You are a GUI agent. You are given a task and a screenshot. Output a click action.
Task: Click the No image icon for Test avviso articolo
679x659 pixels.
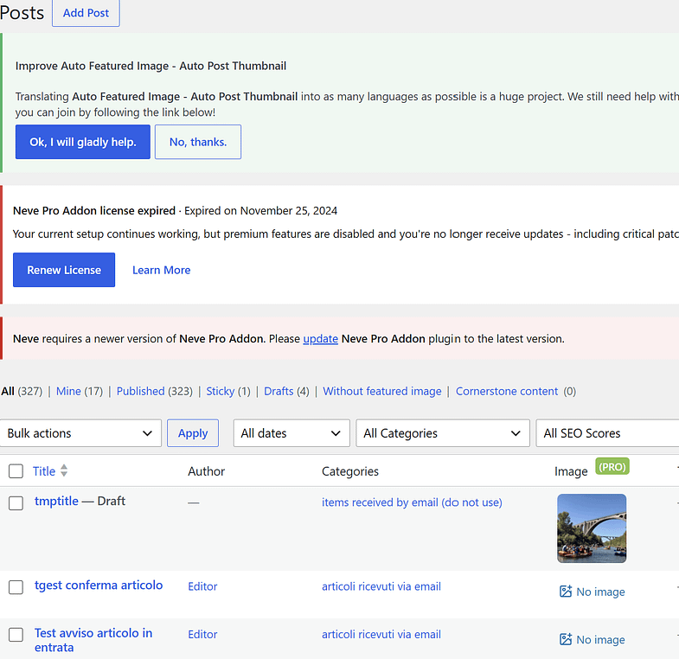click(x=566, y=639)
